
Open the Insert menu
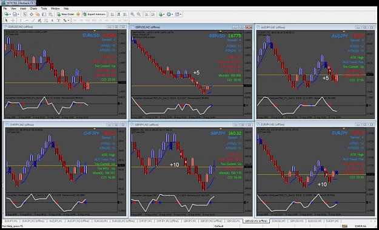click(x=23, y=8)
